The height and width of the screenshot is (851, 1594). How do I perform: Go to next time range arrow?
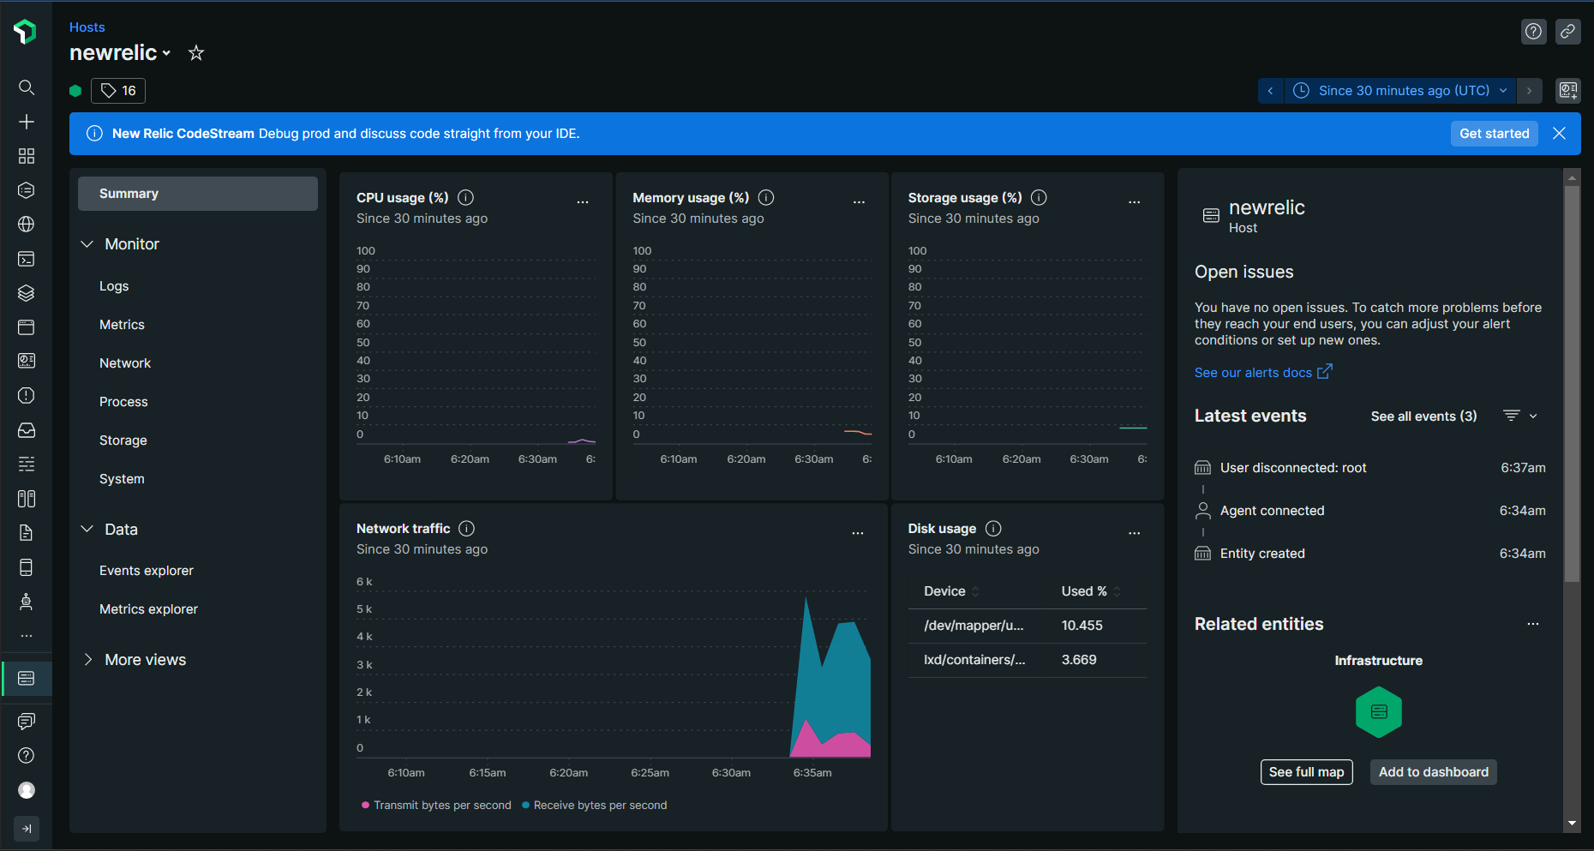click(x=1529, y=91)
